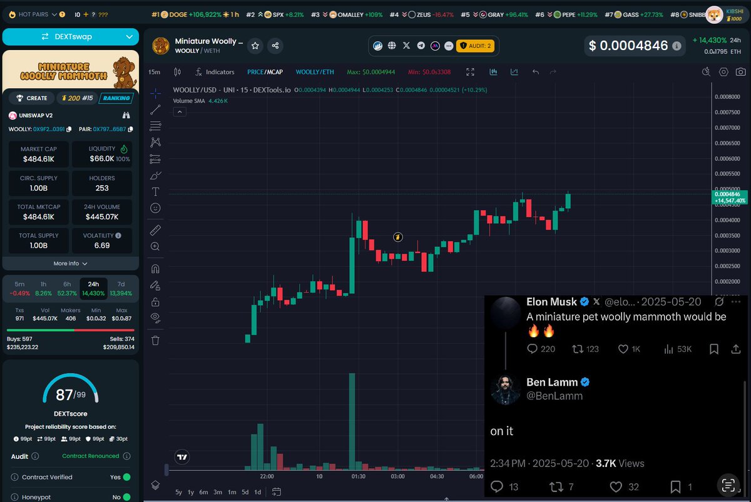
Task: Open go-to-date calendar icon
Action: [x=277, y=492]
